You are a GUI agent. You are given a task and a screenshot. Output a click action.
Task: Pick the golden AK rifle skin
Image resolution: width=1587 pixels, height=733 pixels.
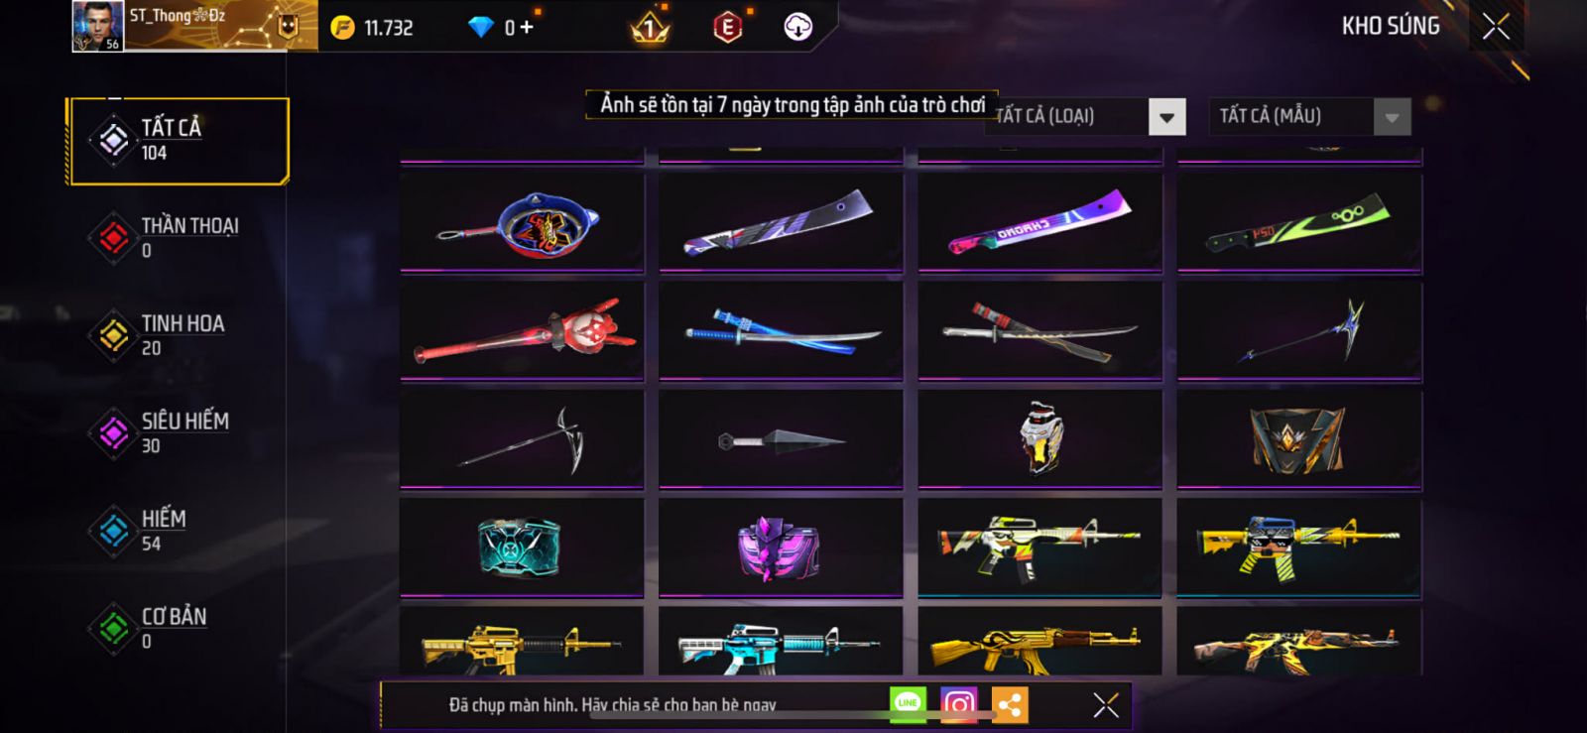click(x=1039, y=643)
